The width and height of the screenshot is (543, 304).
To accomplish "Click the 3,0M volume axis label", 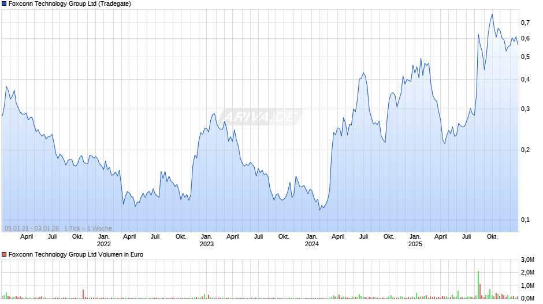I will pos(527,259).
